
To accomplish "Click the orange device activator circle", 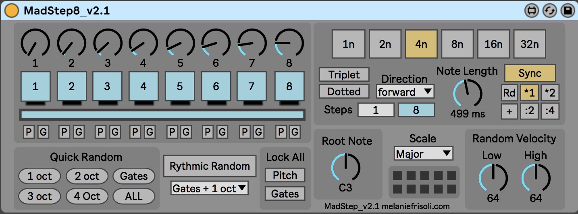I will point(11,10).
